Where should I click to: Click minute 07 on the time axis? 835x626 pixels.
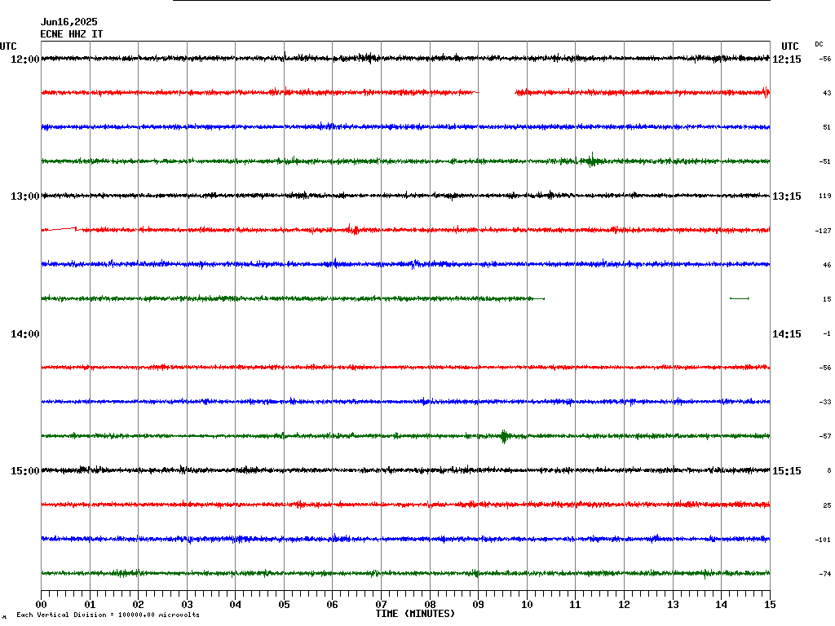pos(382,605)
